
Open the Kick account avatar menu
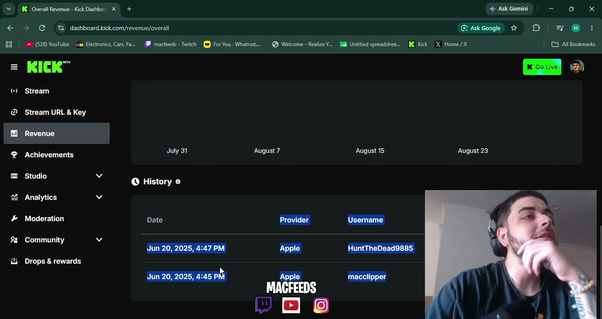[577, 67]
